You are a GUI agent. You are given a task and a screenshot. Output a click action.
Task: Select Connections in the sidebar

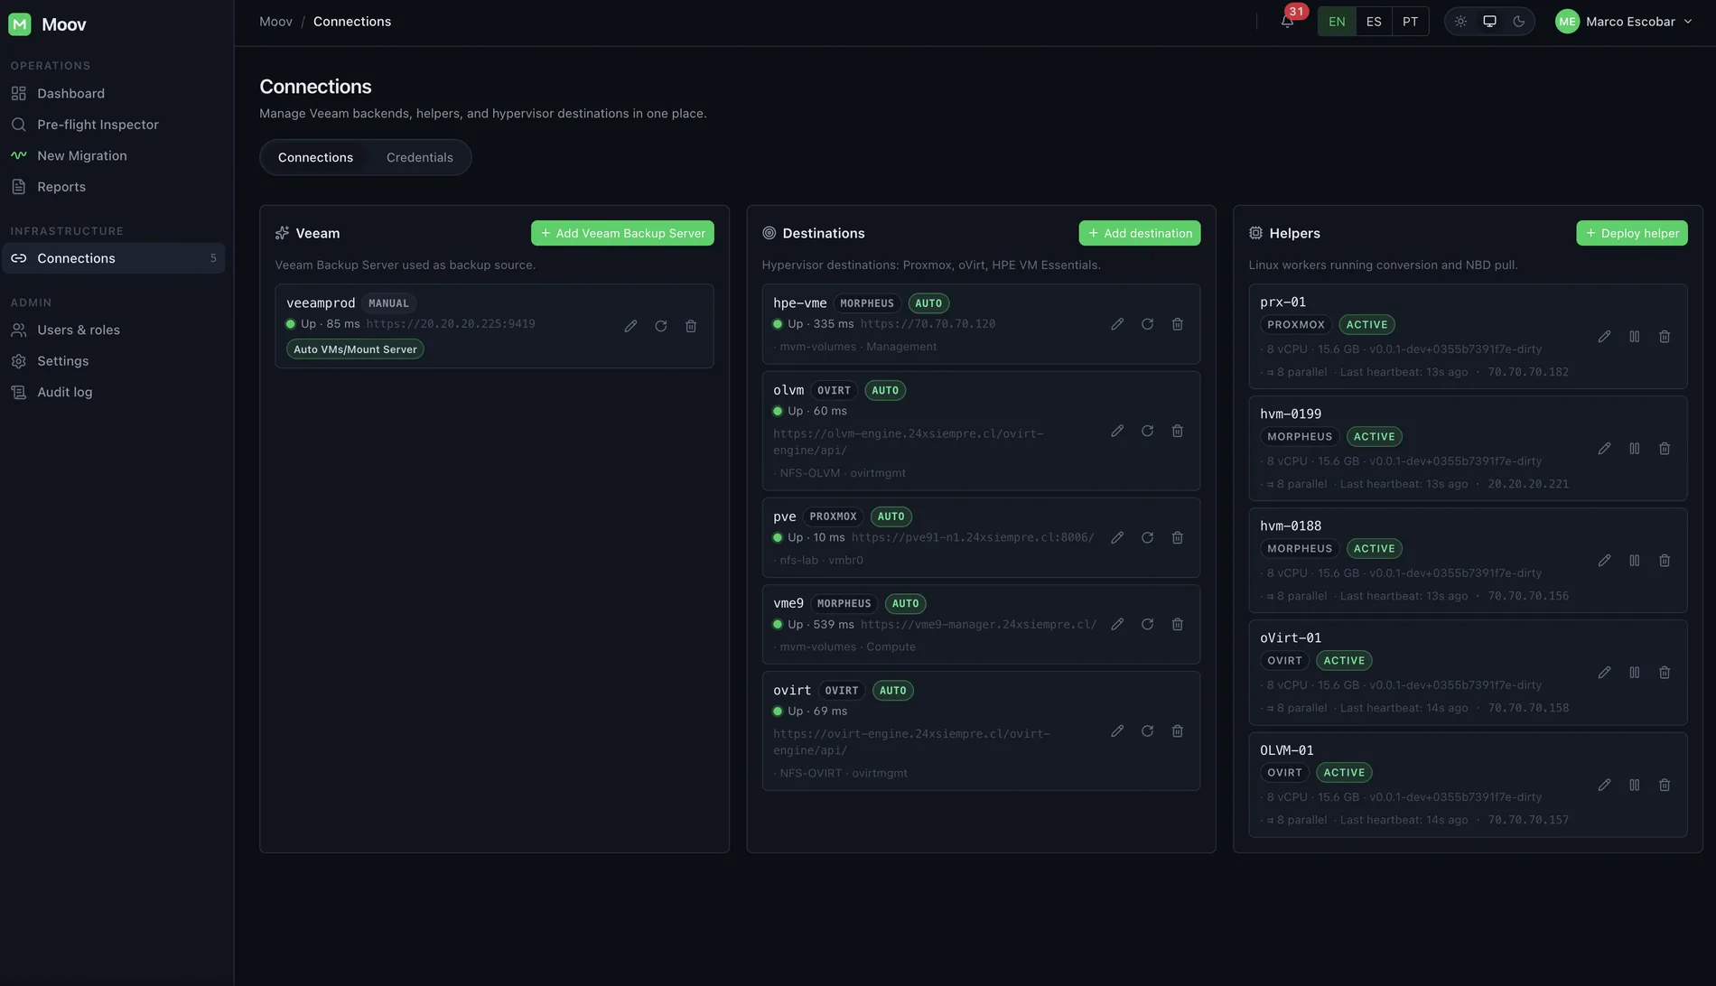point(113,258)
